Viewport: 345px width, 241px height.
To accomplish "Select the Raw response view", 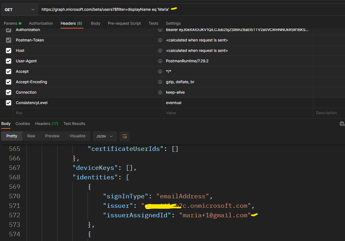I will pos(31,136).
